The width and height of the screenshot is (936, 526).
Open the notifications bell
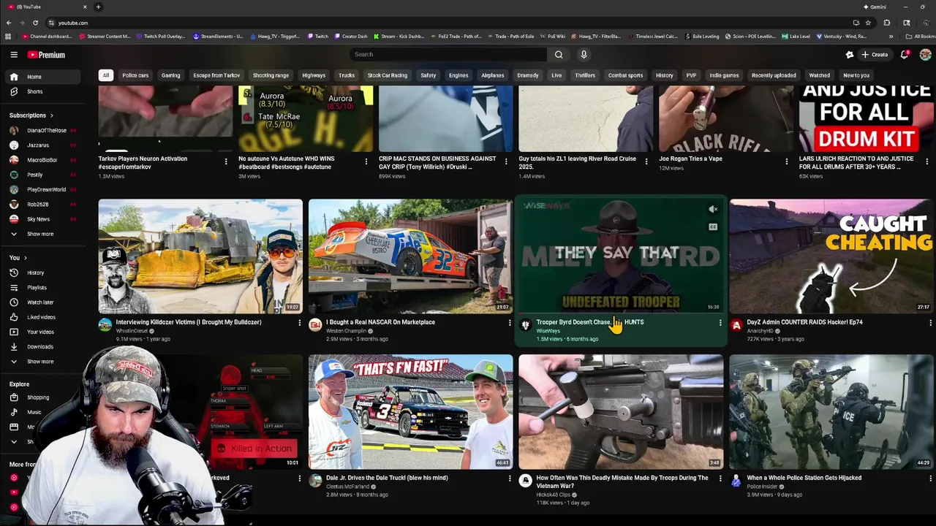point(905,55)
